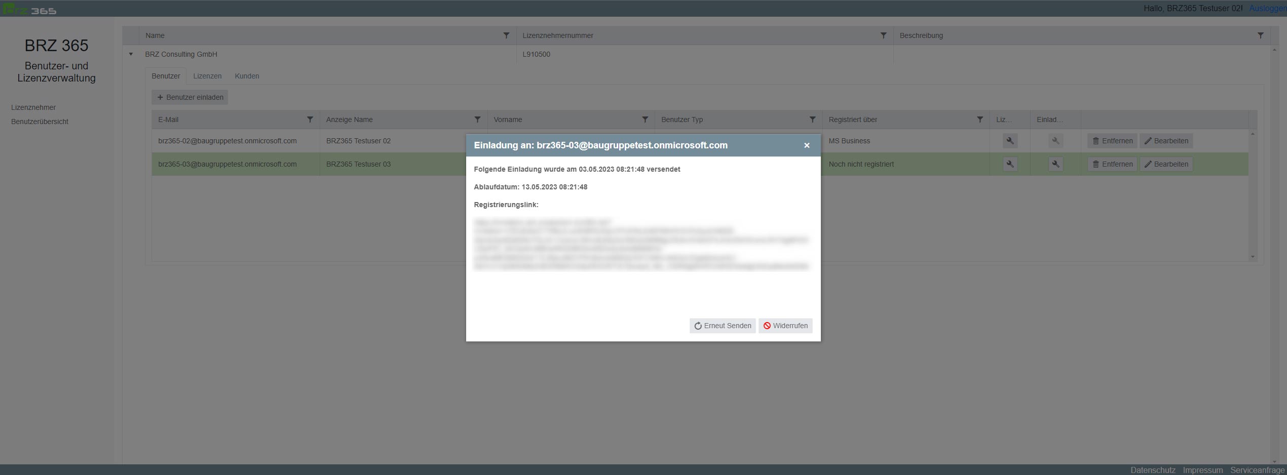The height and width of the screenshot is (475, 1287).
Task: Click Widerrufen to revoke invitation
Action: (785, 326)
